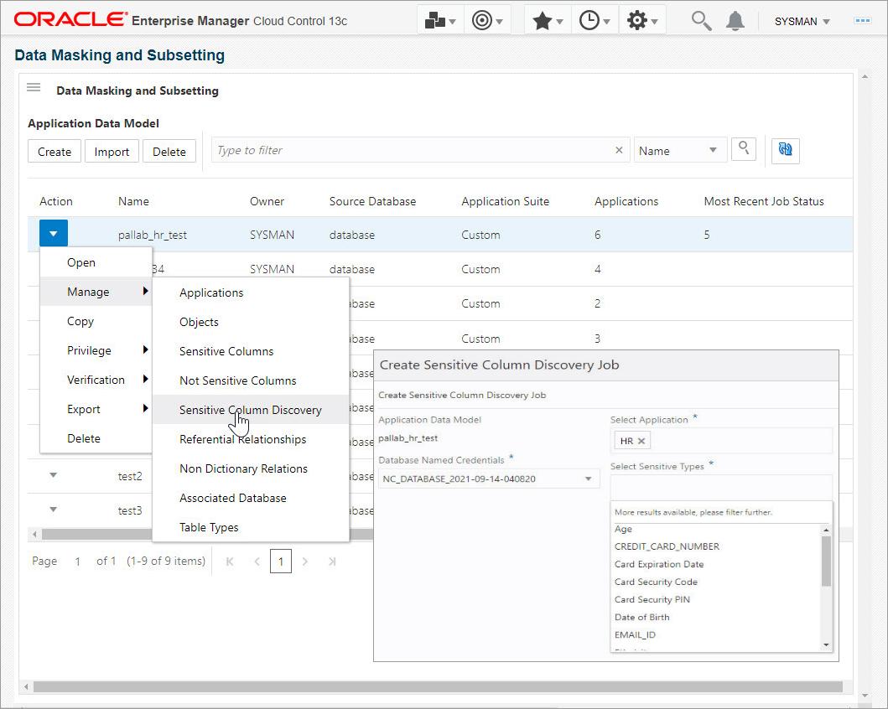The image size is (888, 709).
Task: Open Applications from Manage submenu
Action: pos(251,292)
